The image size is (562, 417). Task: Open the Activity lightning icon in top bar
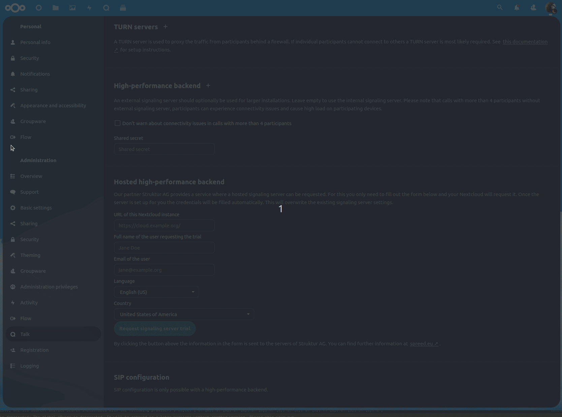click(89, 8)
